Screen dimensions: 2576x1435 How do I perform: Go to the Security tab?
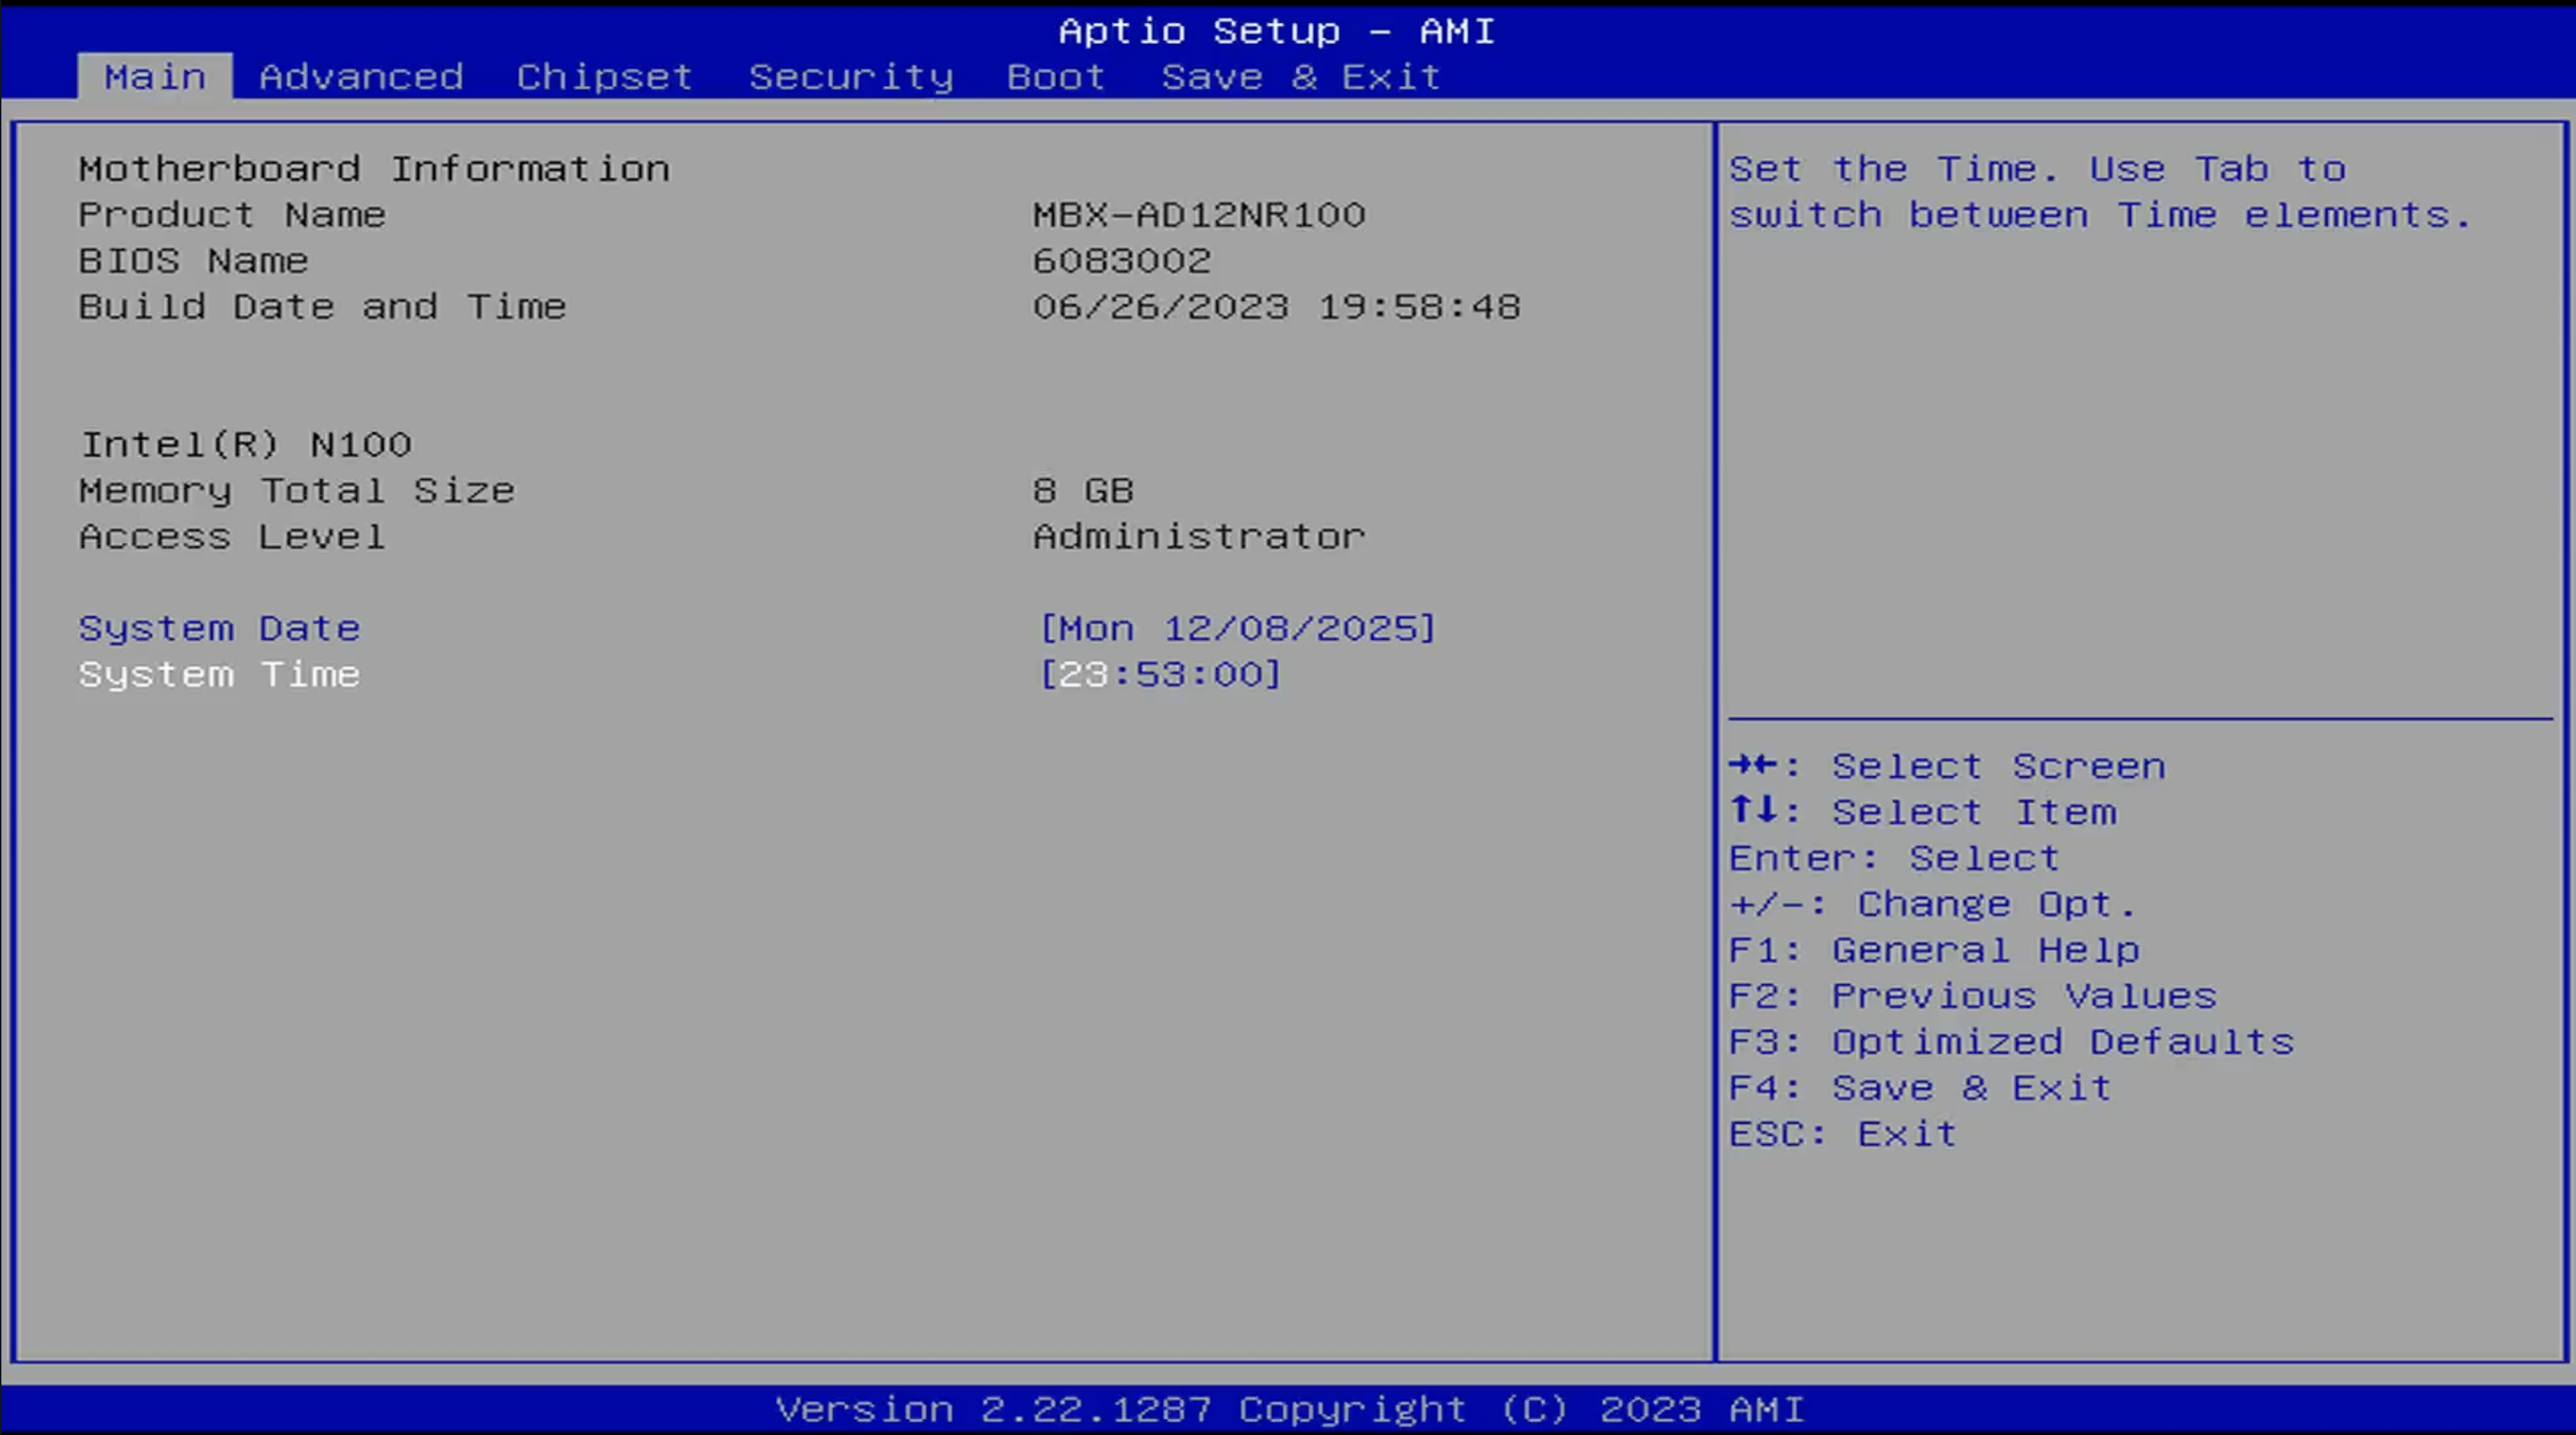coord(851,77)
